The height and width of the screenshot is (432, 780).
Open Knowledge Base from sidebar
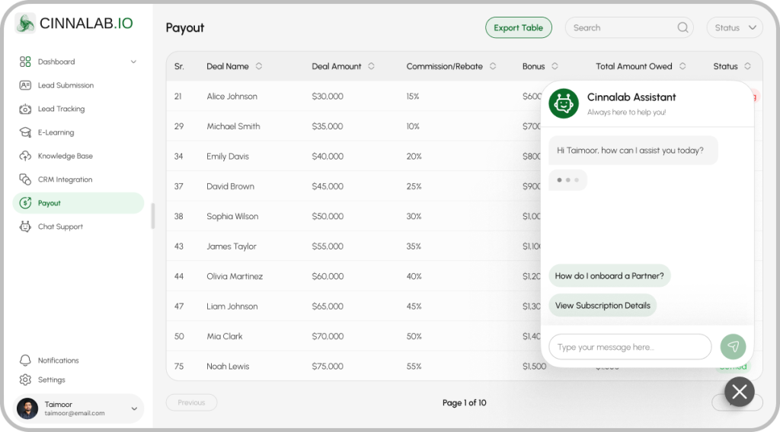(x=65, y=156)
